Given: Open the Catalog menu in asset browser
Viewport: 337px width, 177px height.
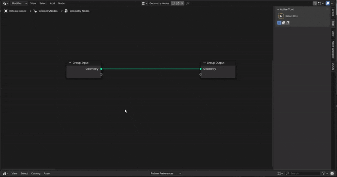Looking at the screenshot, I should coord(35,173).
